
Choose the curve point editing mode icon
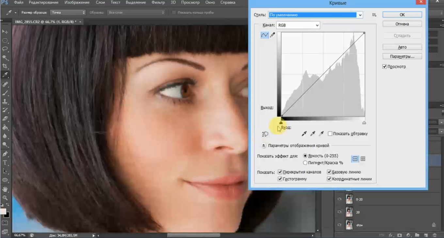pyautogui.click(x=264, y=35)
